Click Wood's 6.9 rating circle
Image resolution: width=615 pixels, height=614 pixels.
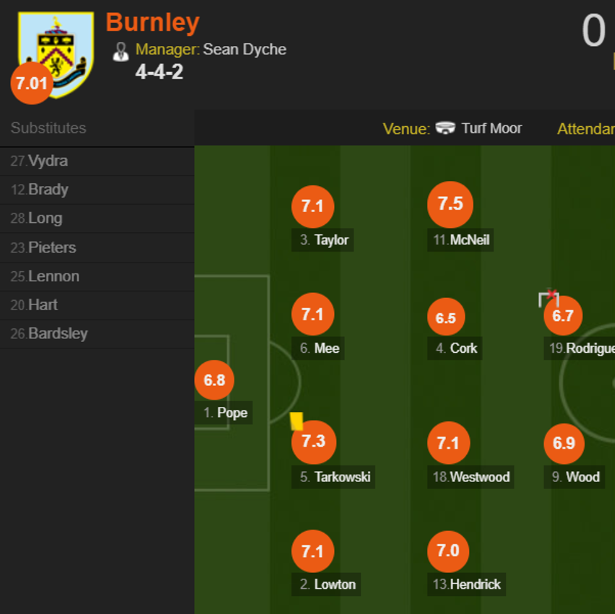coord(564,443)
